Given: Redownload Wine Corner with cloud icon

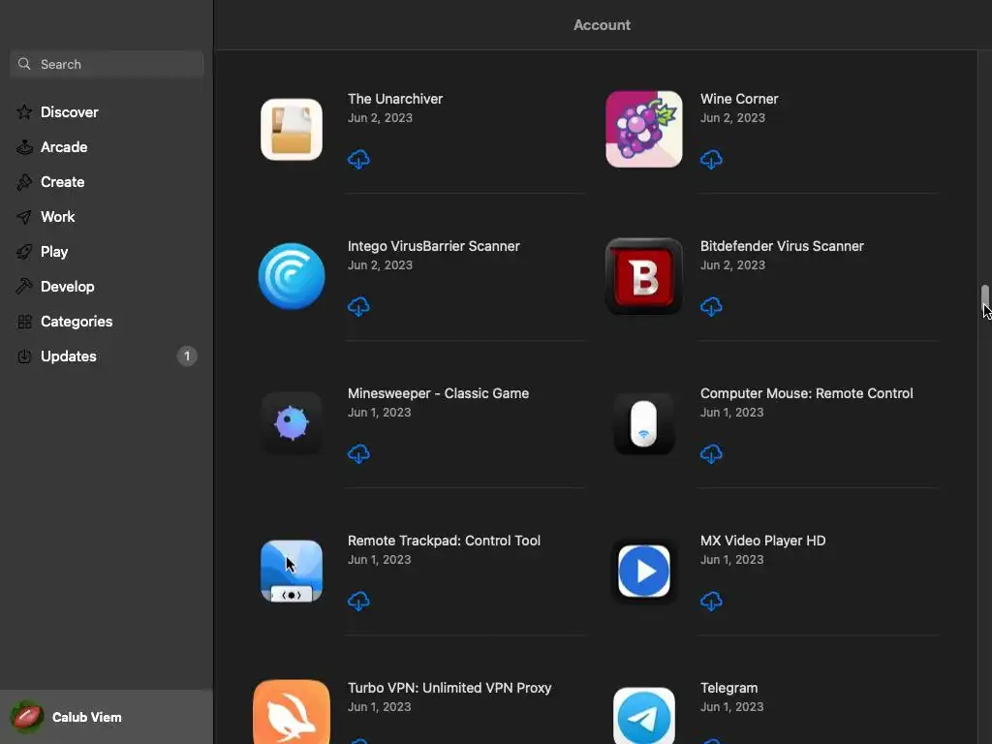Looking at the screenshot, I should click(x=711, y=159).
